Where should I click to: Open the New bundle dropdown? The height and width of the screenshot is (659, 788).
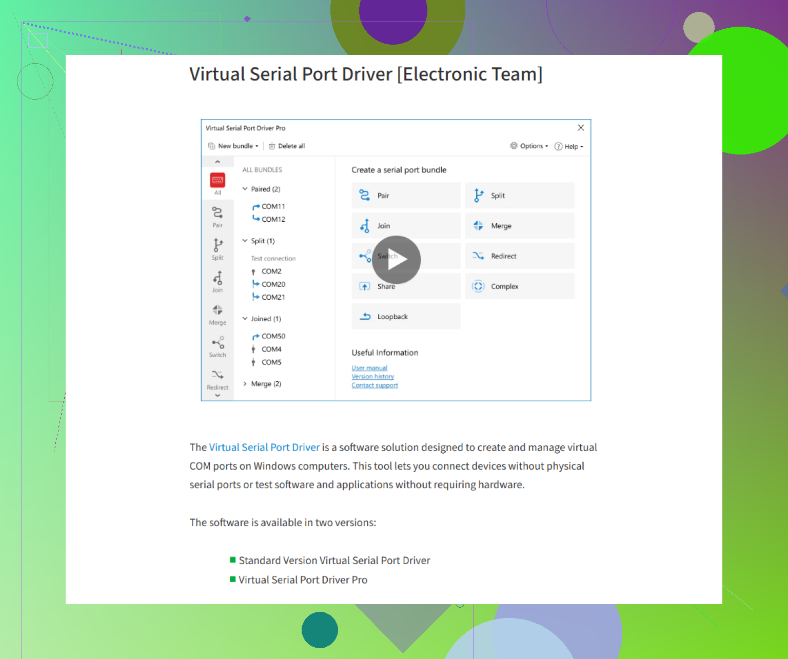pyautogui.click(x=233, y=146)
